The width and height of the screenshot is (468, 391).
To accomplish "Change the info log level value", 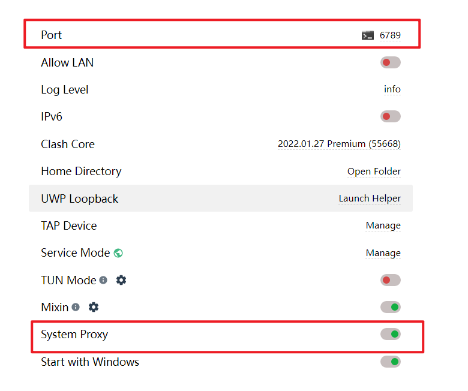I will click(x=392, y=89).
